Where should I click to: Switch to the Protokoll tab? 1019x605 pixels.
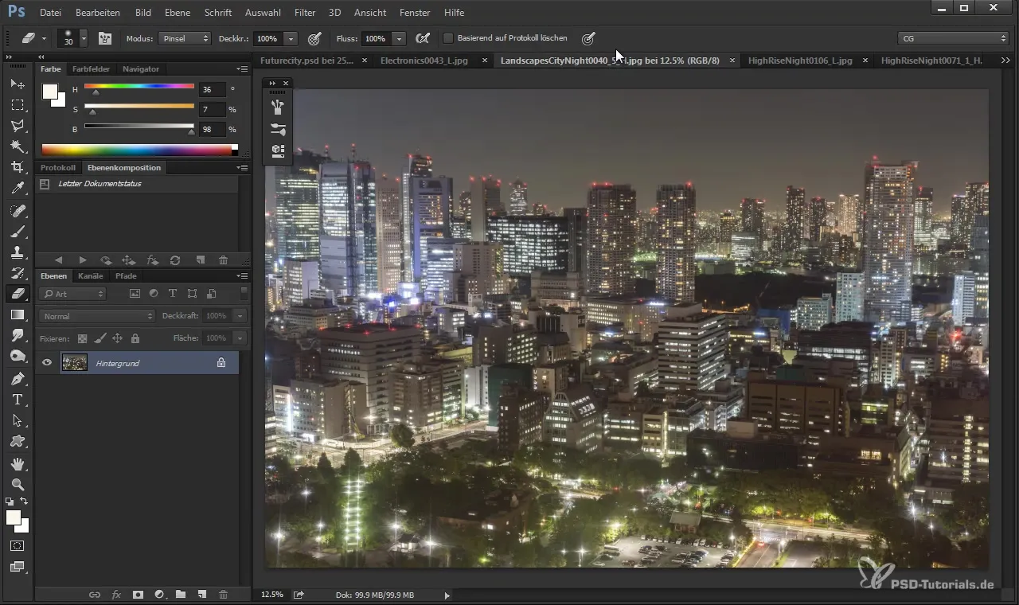(58, 168)
